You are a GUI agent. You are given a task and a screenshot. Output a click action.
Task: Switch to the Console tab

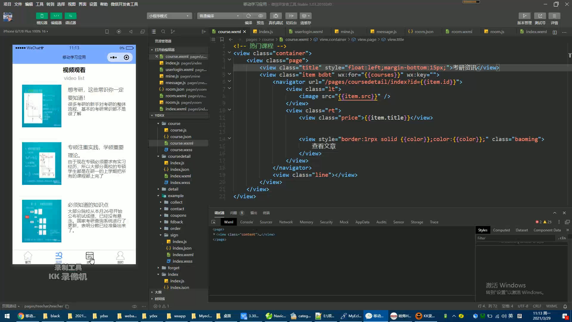246,222
